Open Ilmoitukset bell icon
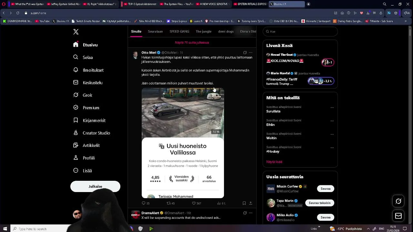The image size is (413, 232). coord(76,70)
